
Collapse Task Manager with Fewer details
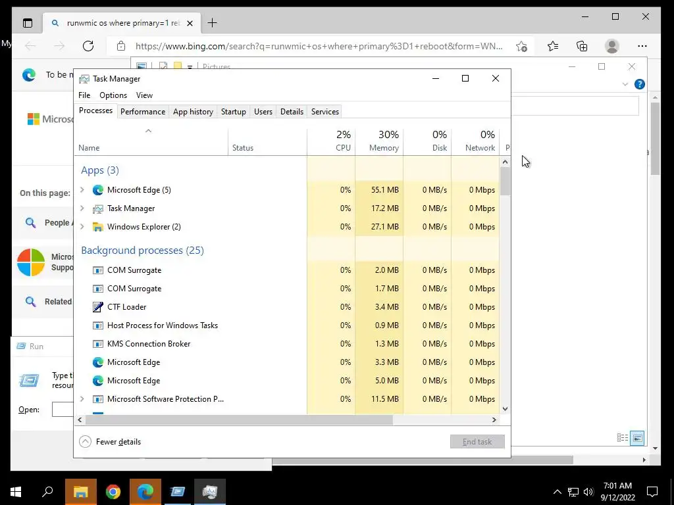point(111,441)
